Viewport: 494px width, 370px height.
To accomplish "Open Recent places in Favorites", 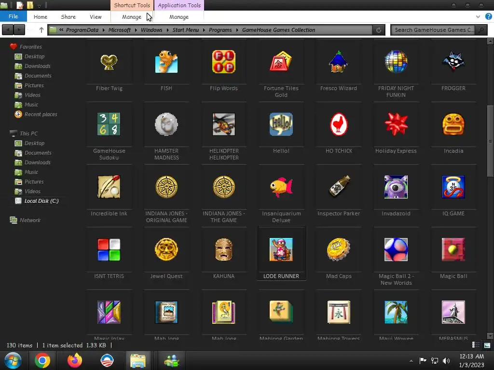I will pos(41,114).
